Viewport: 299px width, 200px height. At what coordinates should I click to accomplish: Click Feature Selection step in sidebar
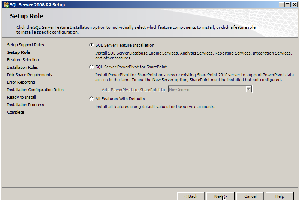(x=23, y=60)
